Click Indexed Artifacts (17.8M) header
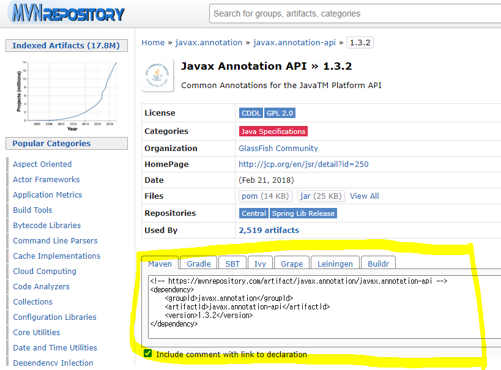 point(67,45)
